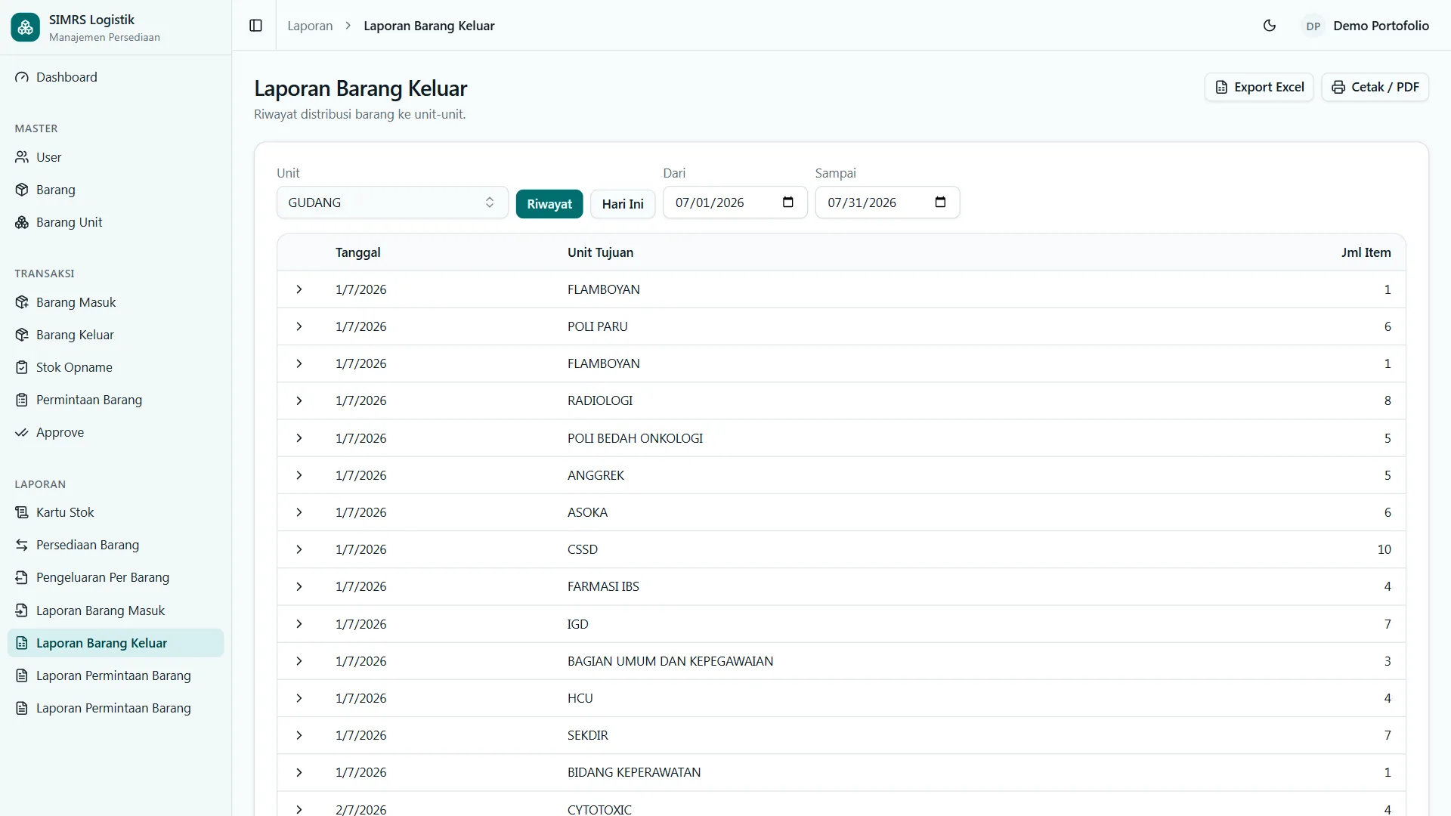Click the Laporan Barang Masuk icon
Viewport: 1451px width, 816px height.
pos(22,610)
